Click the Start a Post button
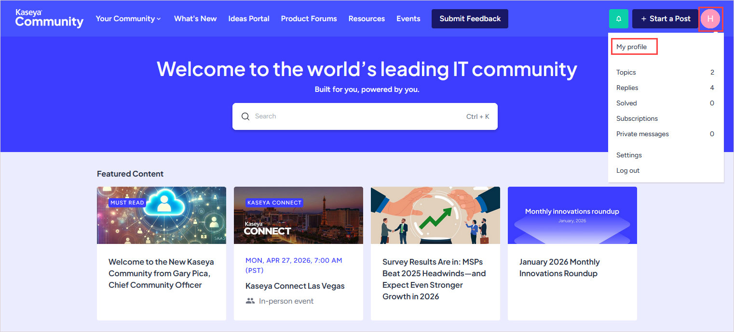Viewport: 734px width, 332px height. [x=666, y=19]
